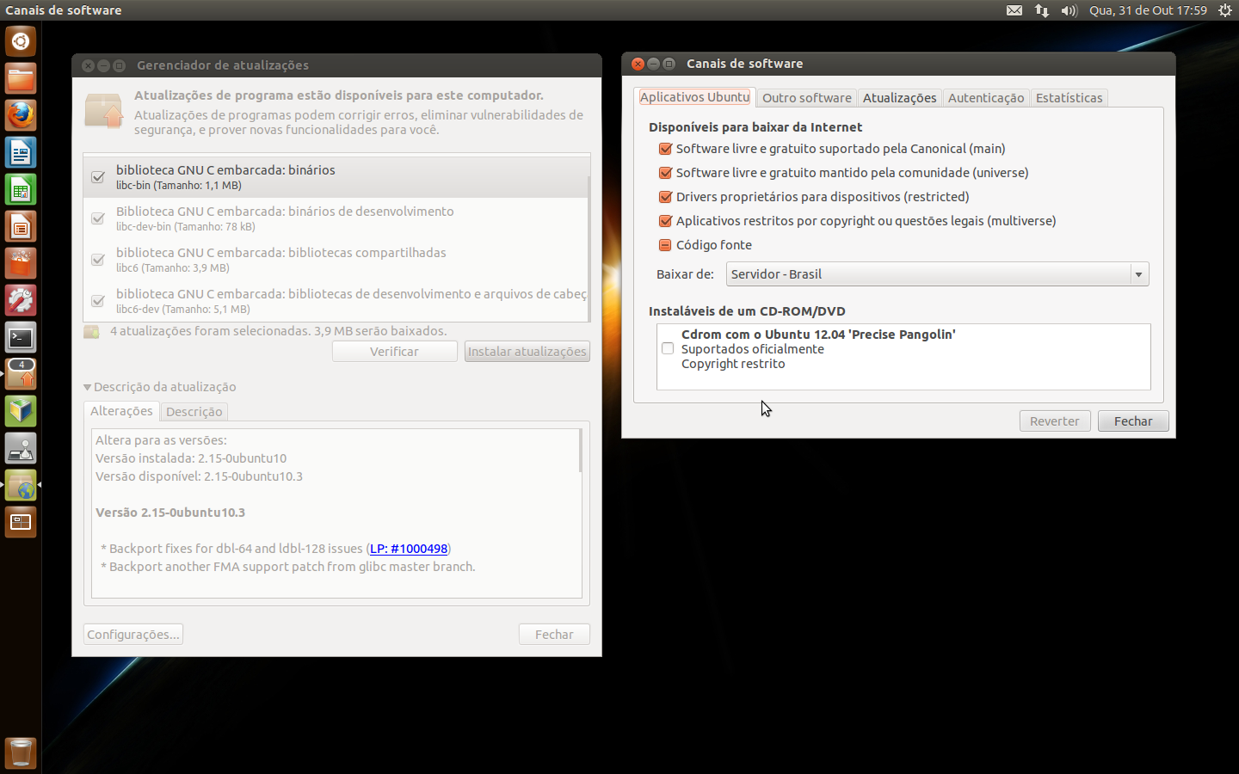1239x774 pixels.
Task: Open the Files manager from the launcher
Action: [21, 79]
